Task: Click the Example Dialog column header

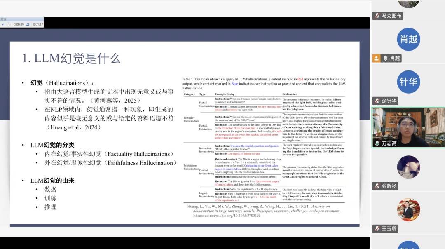Action: (x=225, y=94)
